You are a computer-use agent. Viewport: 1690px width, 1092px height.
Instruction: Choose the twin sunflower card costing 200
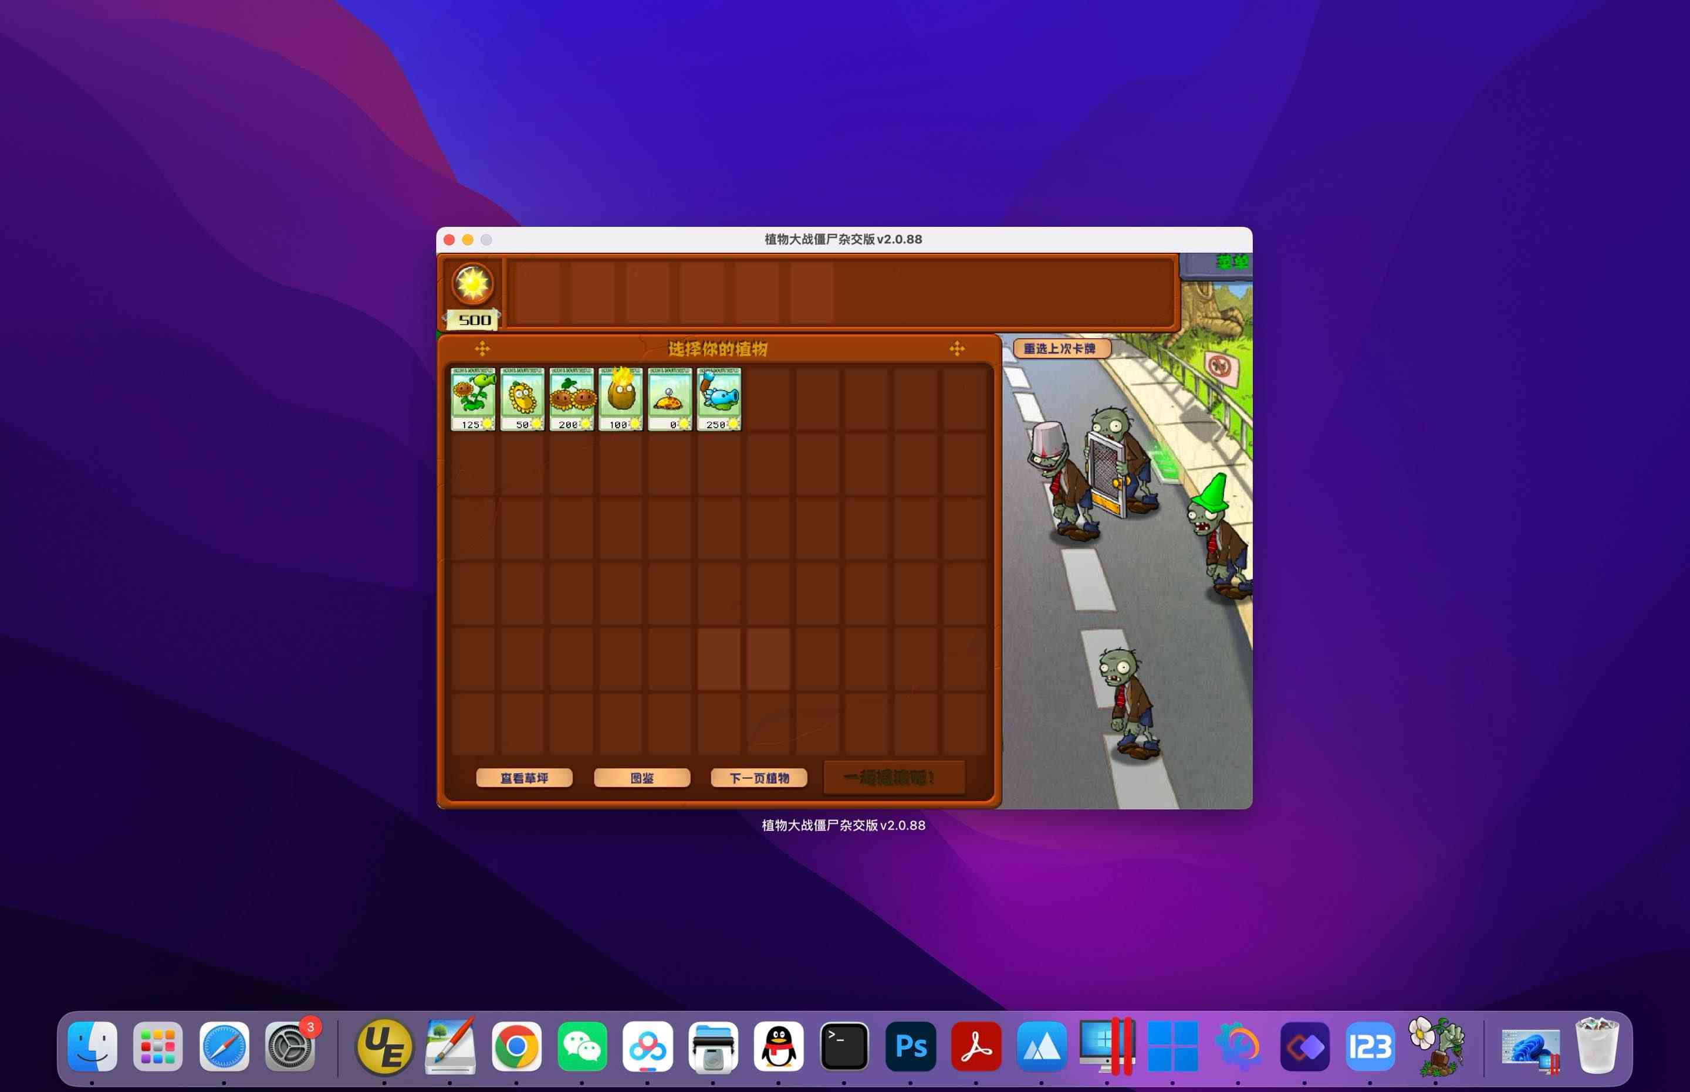pyautogui.click(x=571, y=399)
